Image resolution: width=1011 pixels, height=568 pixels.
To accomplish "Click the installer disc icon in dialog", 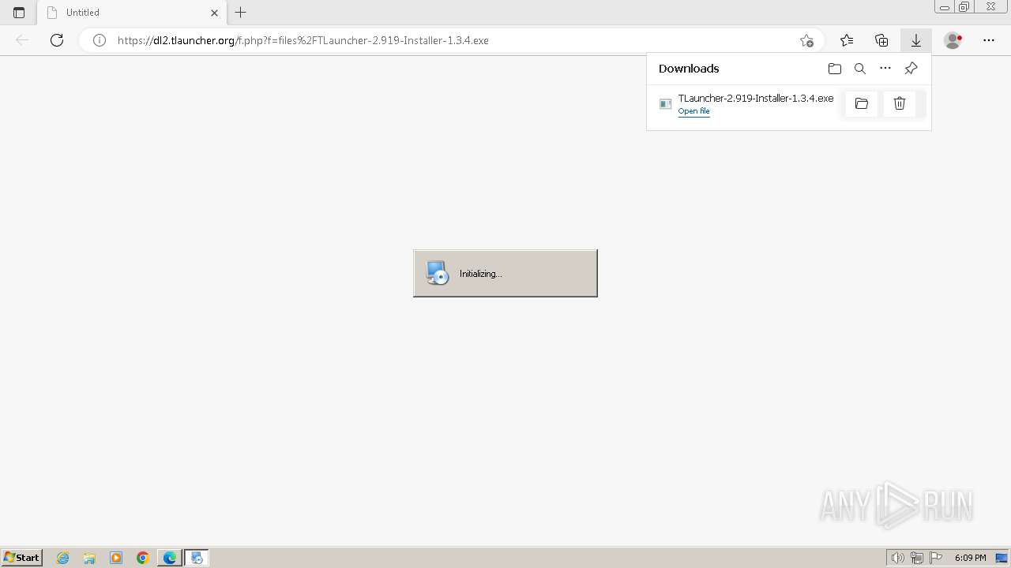I will tap(437, 273).
